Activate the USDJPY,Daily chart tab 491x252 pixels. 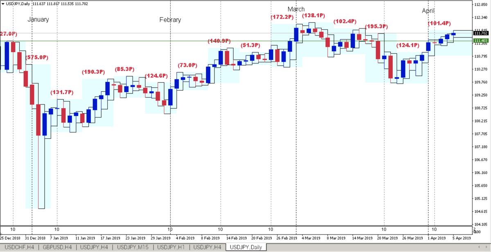point(247,247)
